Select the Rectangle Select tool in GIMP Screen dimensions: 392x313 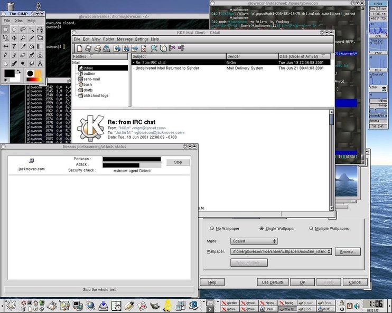coord(5,30)
